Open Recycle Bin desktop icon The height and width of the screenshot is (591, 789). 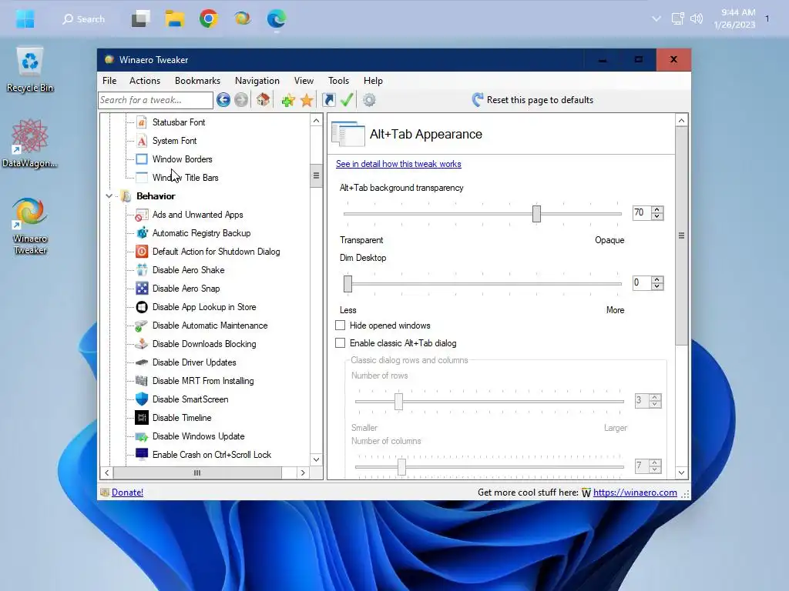coord(30,70)
